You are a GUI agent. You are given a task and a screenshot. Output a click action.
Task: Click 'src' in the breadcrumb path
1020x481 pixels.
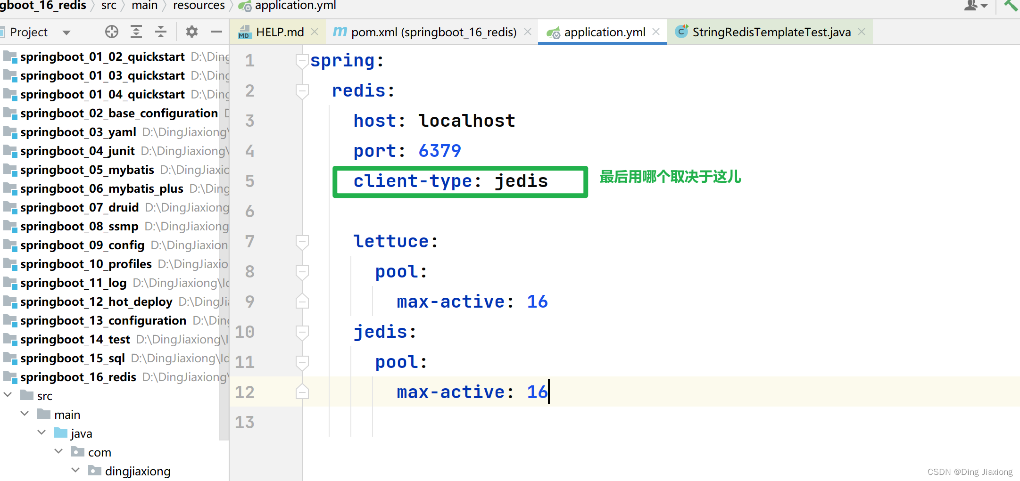109,5
